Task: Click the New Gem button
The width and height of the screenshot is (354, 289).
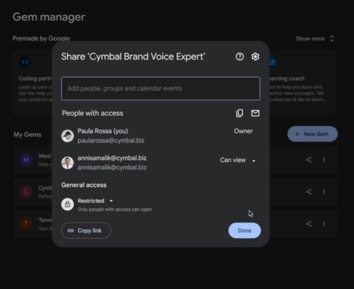Action: pos(312,134)
